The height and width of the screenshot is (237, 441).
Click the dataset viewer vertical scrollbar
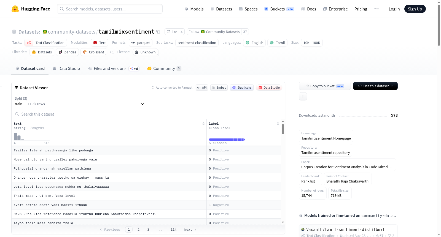[x=283, y=129]
